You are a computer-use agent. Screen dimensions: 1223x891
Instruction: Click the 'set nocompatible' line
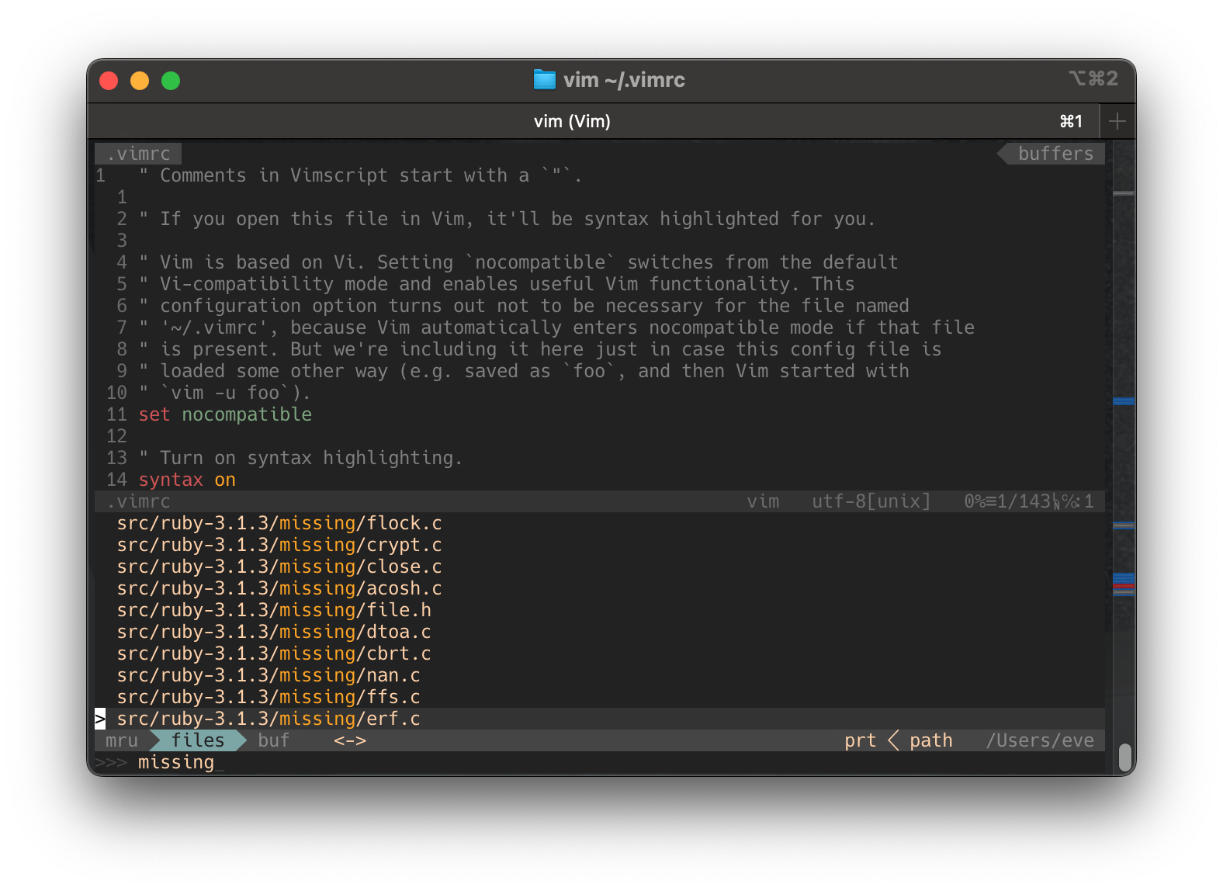(x=225, y=414)
